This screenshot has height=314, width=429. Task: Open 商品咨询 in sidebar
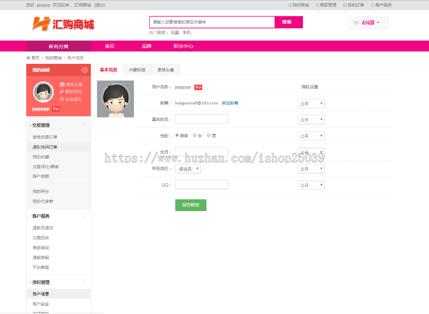tap(41, 248)
